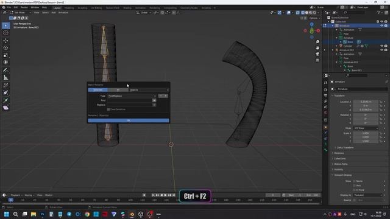
Task: Expand the Collections panel in properties
Action: 339,158
